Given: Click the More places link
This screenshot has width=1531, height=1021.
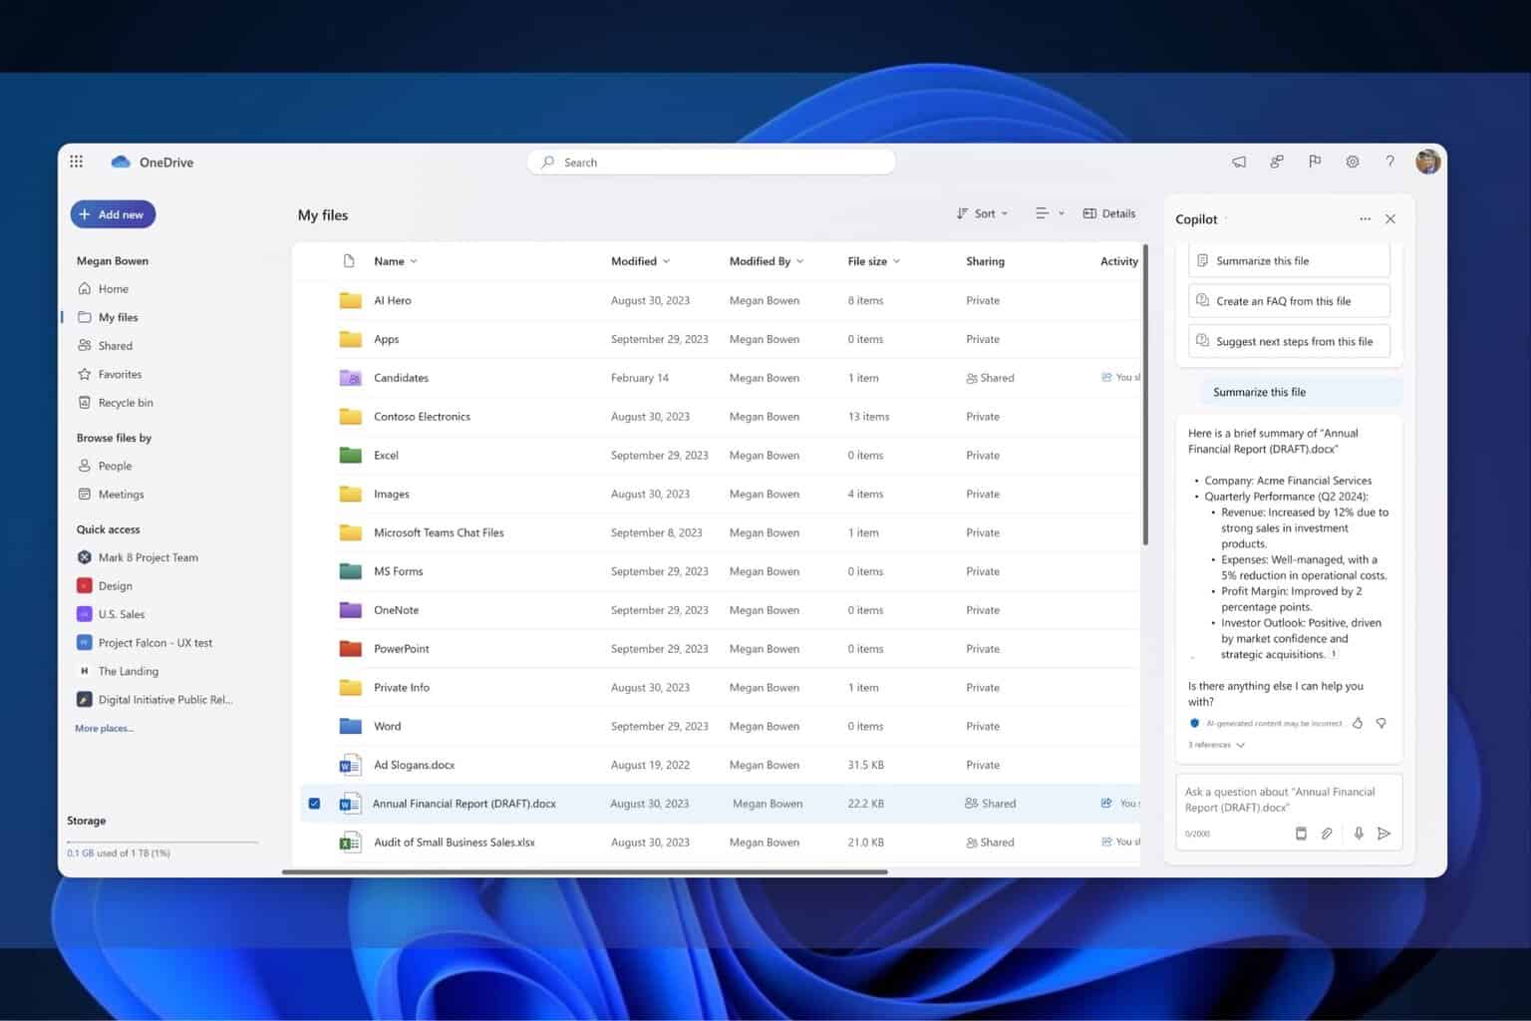Looking at the screenshot, I should click(104, 729).
